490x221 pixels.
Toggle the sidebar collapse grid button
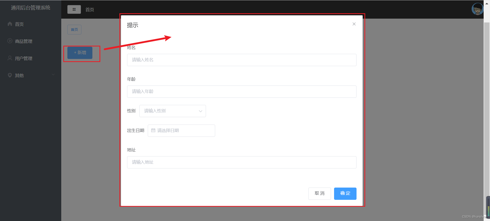click(74, 9)
